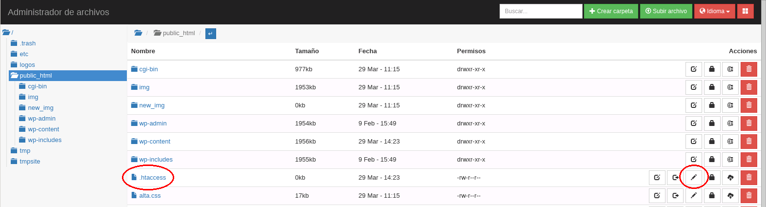Delete the wp-includes folder with red trash
Screen dimensions: 766x207
749,160
